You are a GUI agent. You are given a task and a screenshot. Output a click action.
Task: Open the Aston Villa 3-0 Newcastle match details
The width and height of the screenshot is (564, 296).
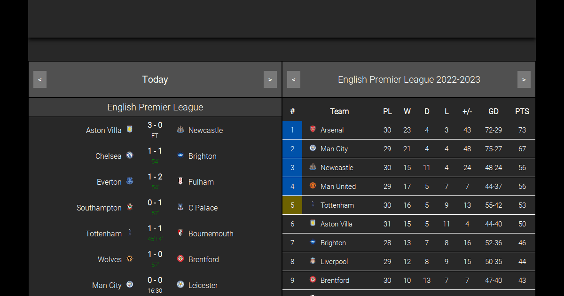pyautogui.click(x=155, y=130)
